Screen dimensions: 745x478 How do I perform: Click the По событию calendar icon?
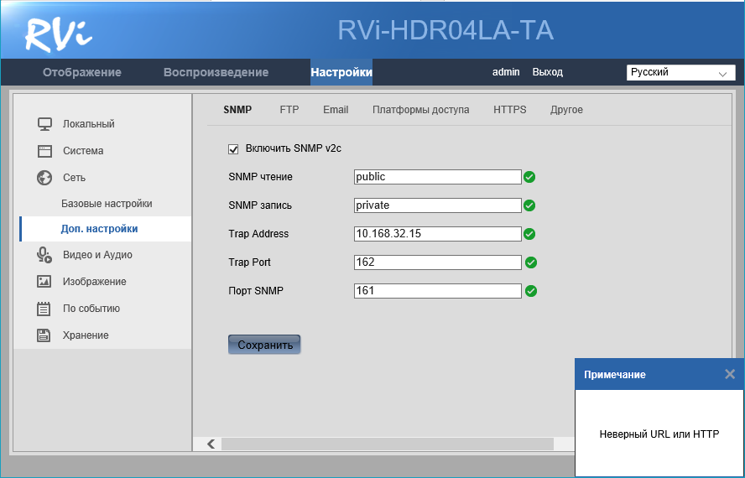tap(44, 309)
